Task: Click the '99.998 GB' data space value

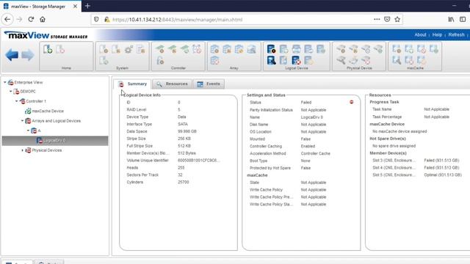Action: pyautogui.click(x=187, y=131)
